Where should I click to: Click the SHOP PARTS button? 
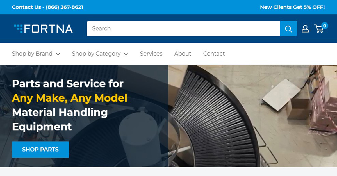[x=40, y=150]
